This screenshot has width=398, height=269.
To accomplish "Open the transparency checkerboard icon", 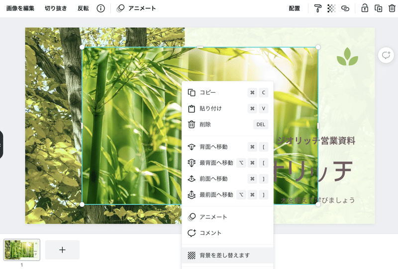I will [331, 8].
